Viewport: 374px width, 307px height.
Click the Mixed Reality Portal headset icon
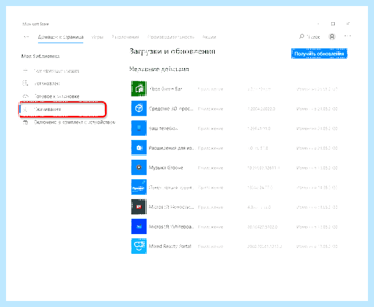click(x=139, y=246)
